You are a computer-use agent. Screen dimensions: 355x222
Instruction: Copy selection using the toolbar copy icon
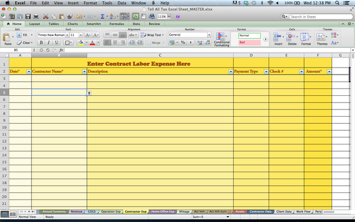[x=54, y=17]
